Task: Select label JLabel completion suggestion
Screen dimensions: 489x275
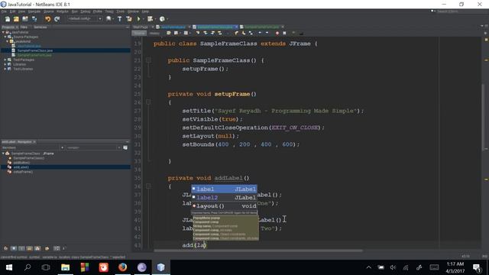Action: point(224,189)
